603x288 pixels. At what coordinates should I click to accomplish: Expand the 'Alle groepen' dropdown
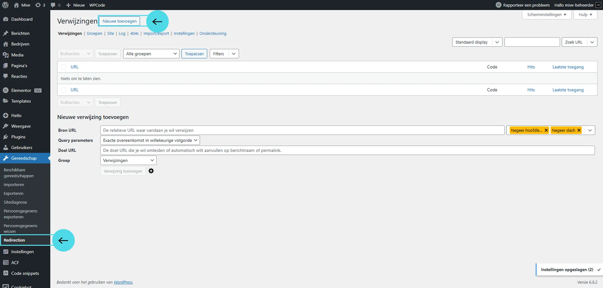point(151,54)
